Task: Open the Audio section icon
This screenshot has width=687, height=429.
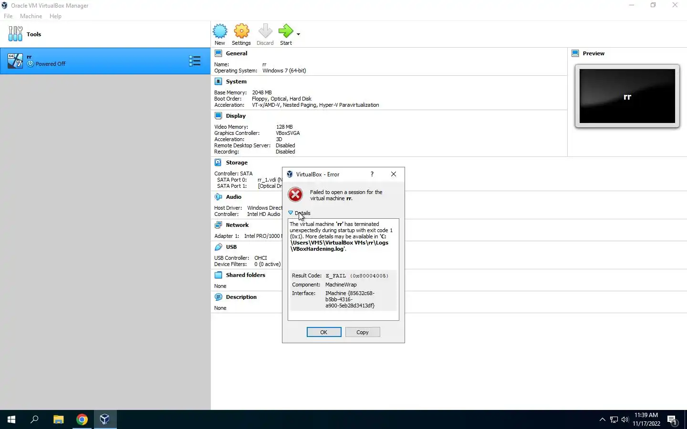Action: [x=219, y=197]
